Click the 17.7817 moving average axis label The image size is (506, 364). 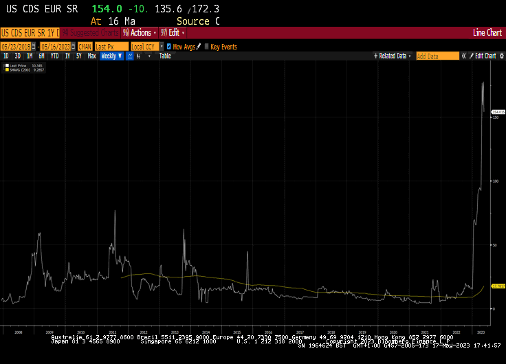[x=498, y=286]
